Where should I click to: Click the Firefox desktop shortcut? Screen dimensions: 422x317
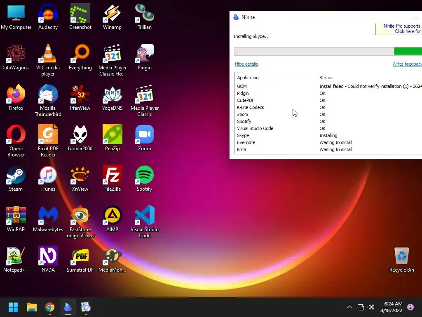coord(16,97)
